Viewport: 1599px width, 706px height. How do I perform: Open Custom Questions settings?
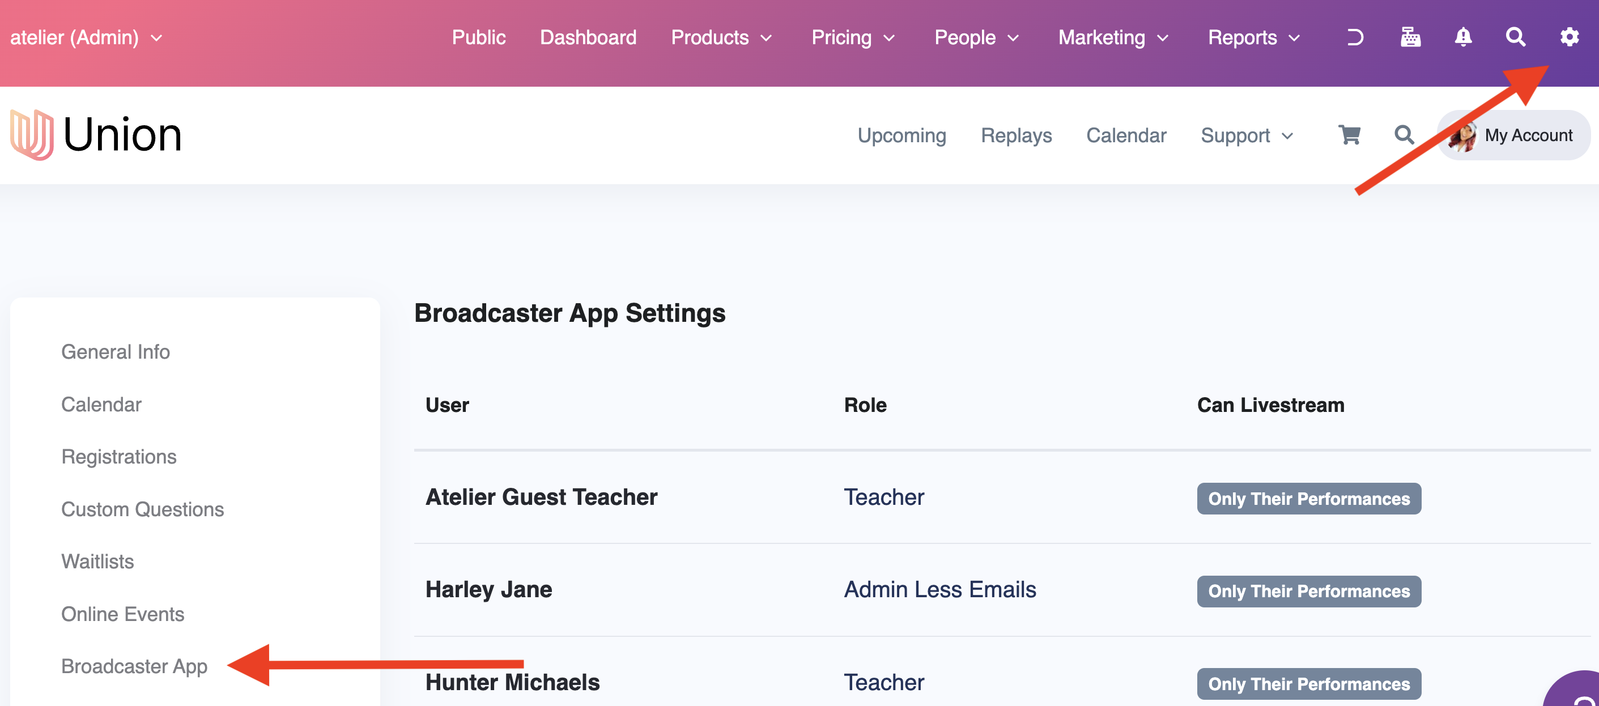point(142,509)
